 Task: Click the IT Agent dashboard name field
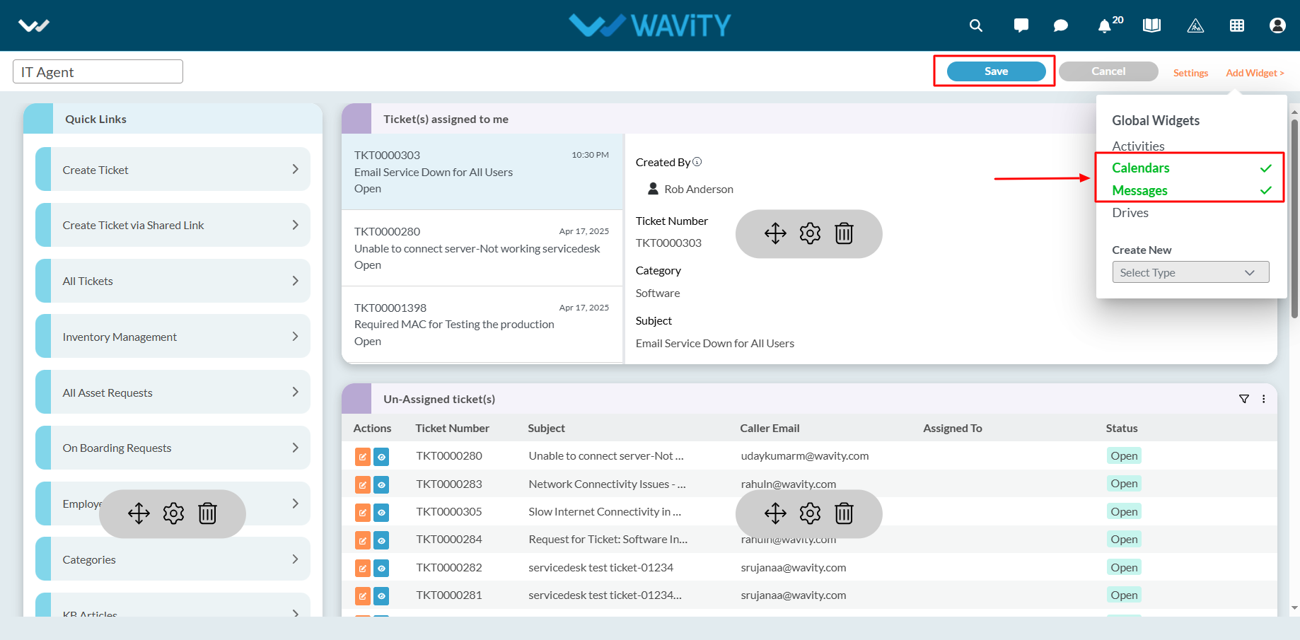(98, 71)
